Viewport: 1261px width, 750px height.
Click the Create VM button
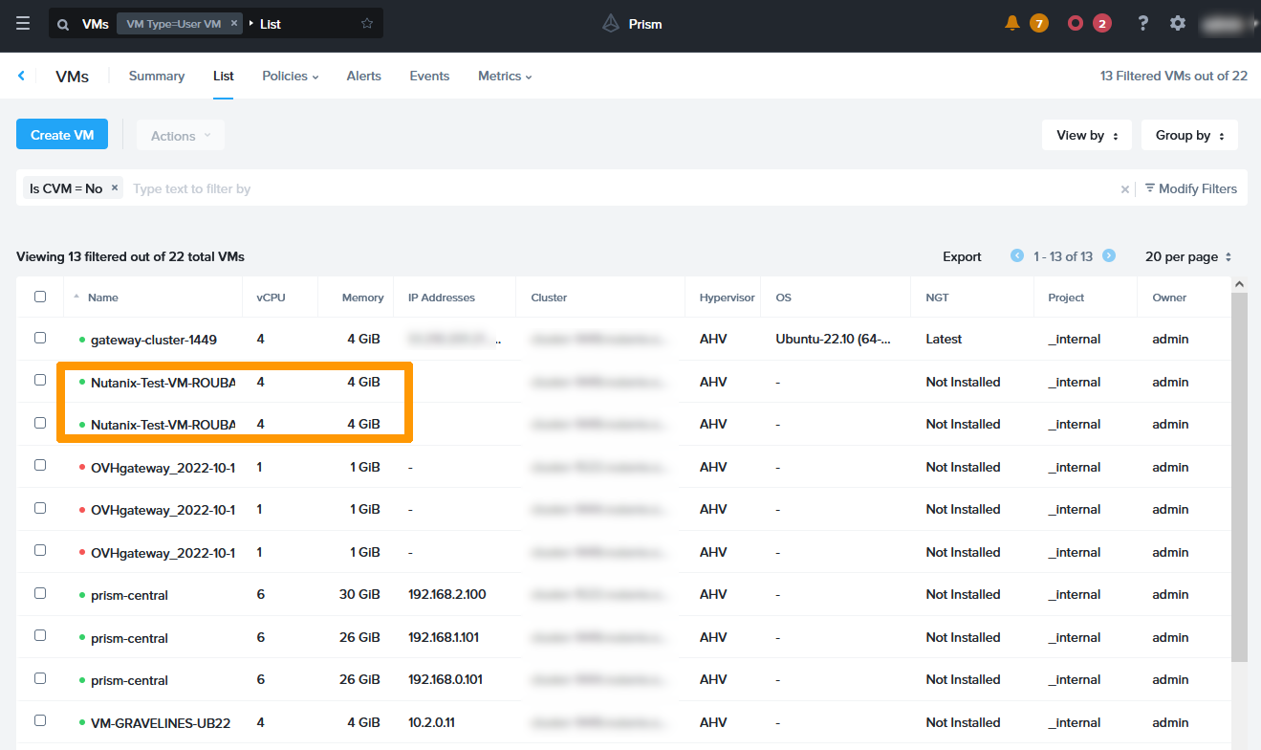pos(62,135)
